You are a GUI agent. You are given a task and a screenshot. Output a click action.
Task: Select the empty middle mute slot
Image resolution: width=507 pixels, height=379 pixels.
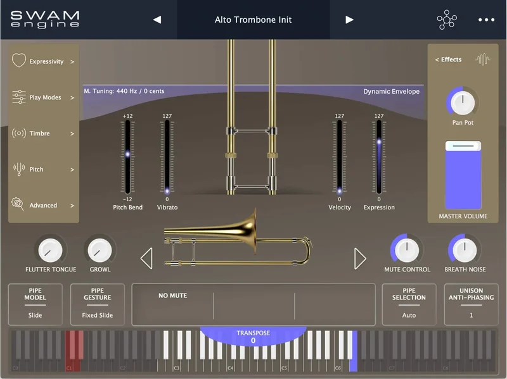click(x=254, y=304)
